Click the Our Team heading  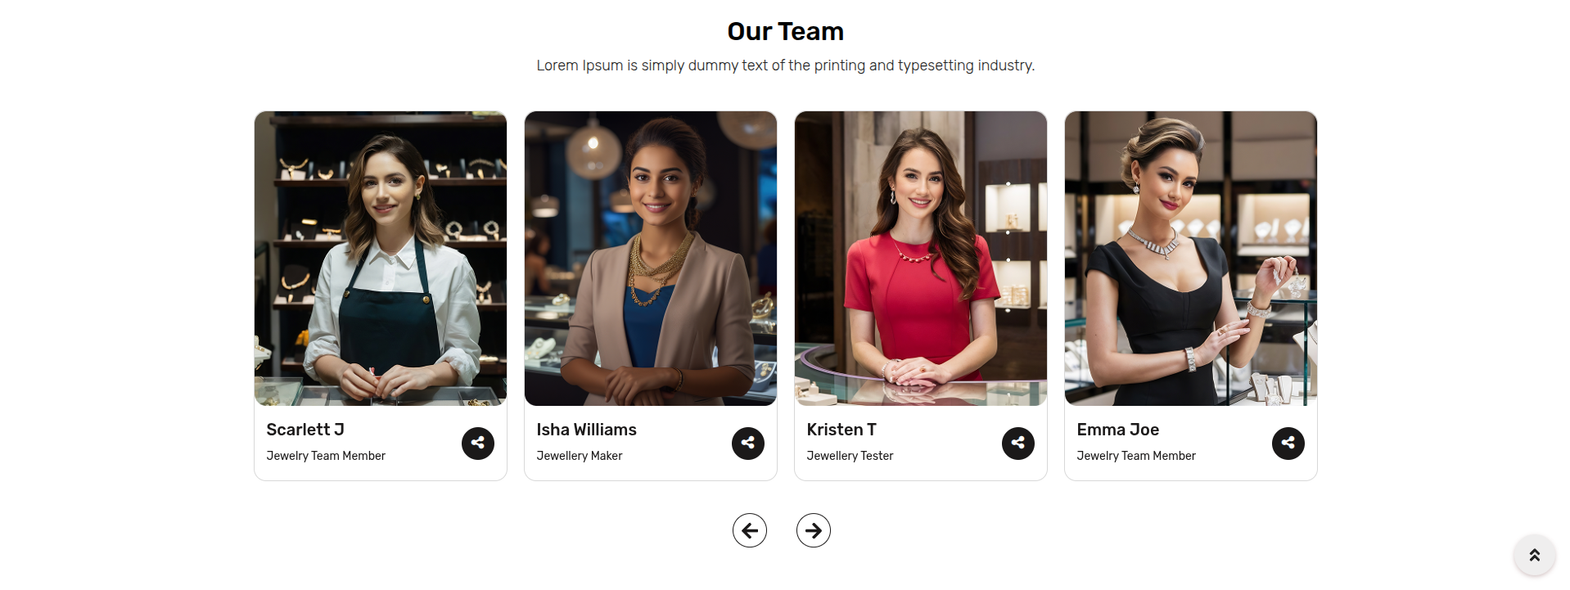pyautogui.click(x=786, y=31)
